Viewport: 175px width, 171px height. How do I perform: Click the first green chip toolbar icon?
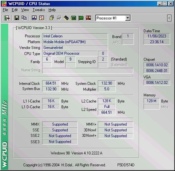(x=73, y=18)
